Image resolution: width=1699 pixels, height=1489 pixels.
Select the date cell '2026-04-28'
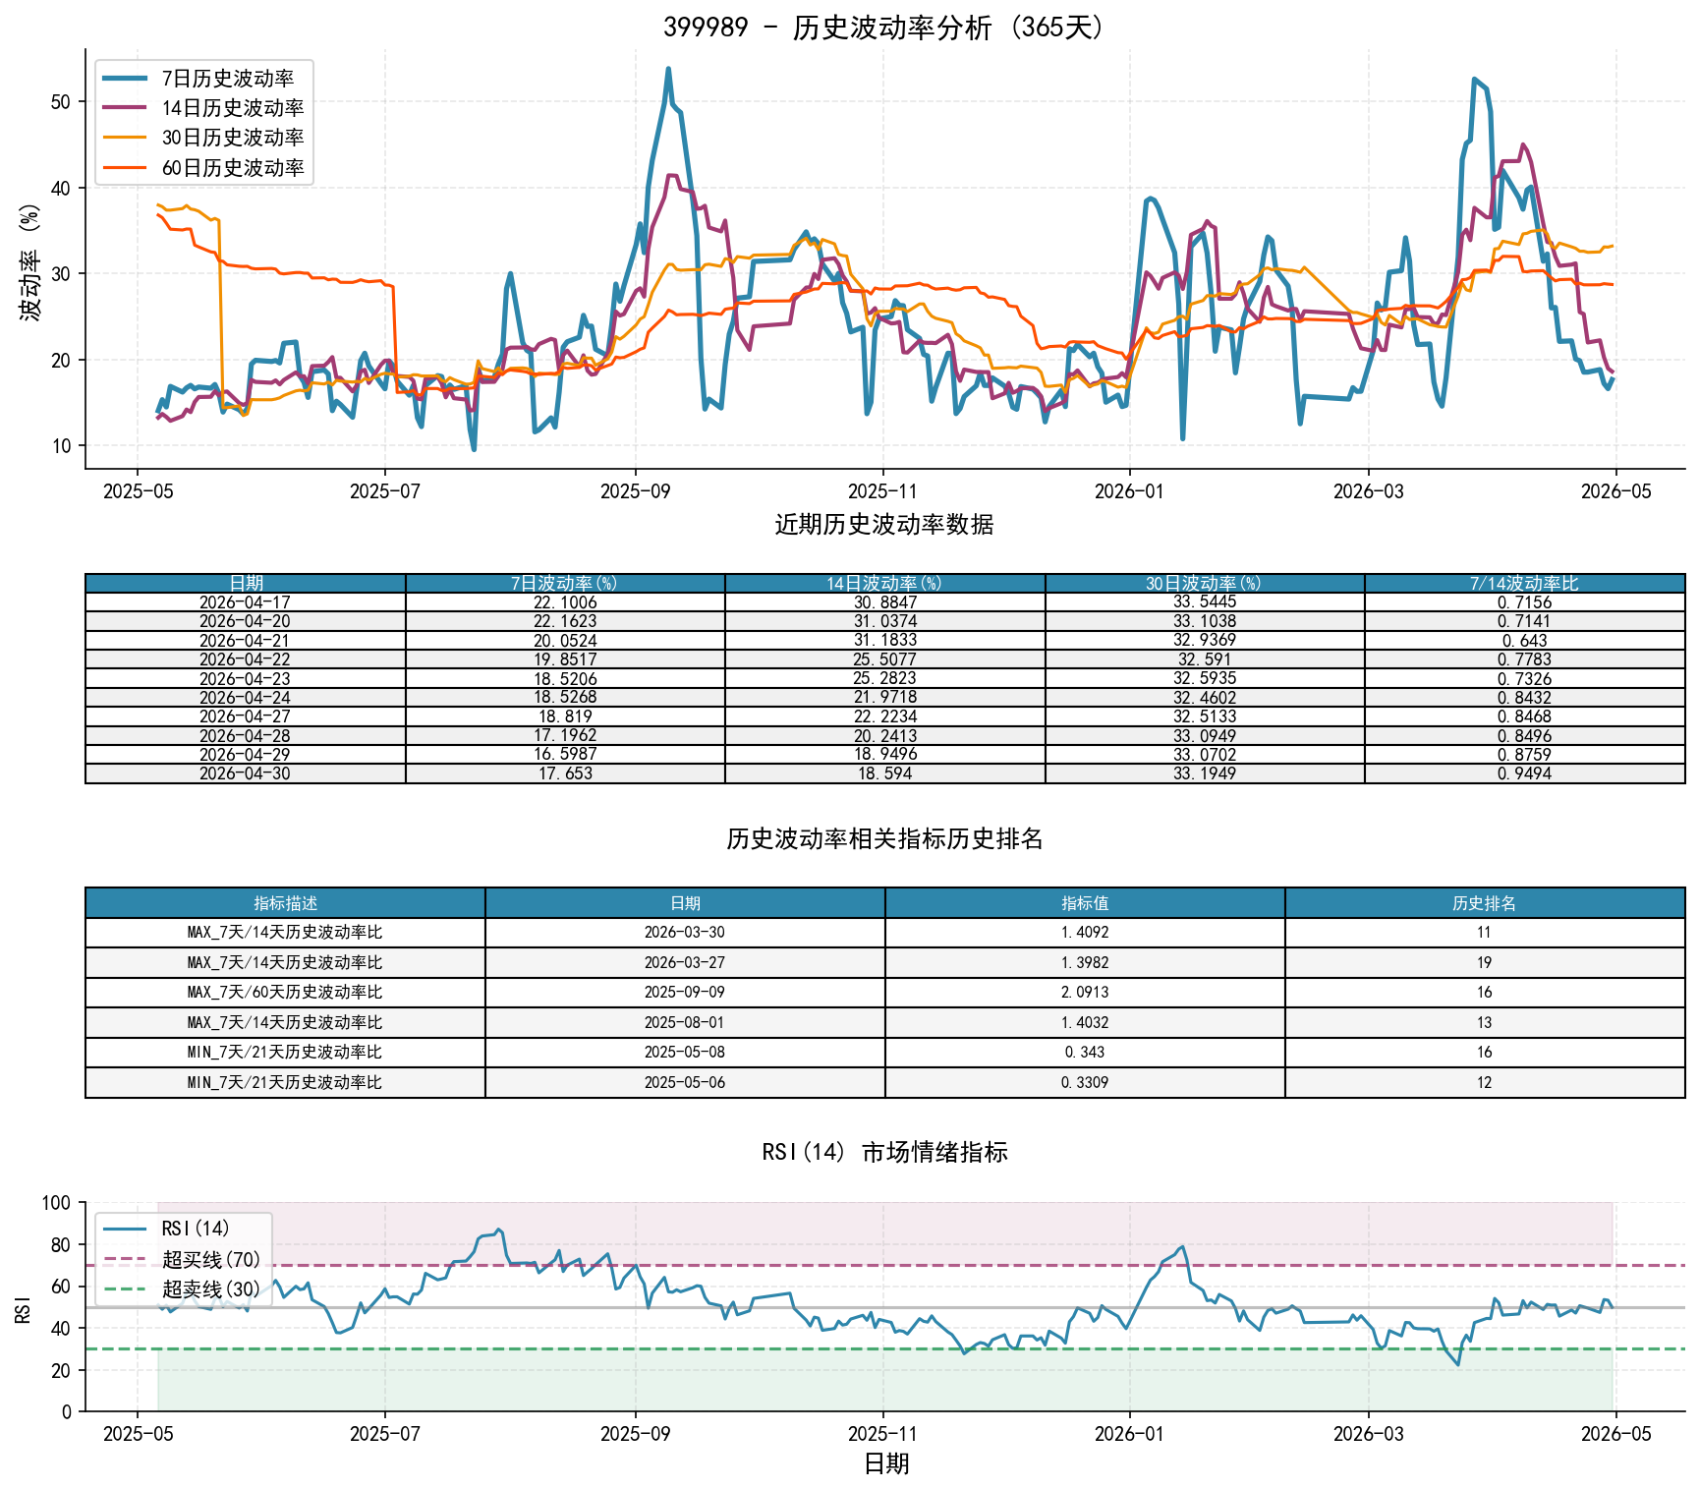click(246, 735)
